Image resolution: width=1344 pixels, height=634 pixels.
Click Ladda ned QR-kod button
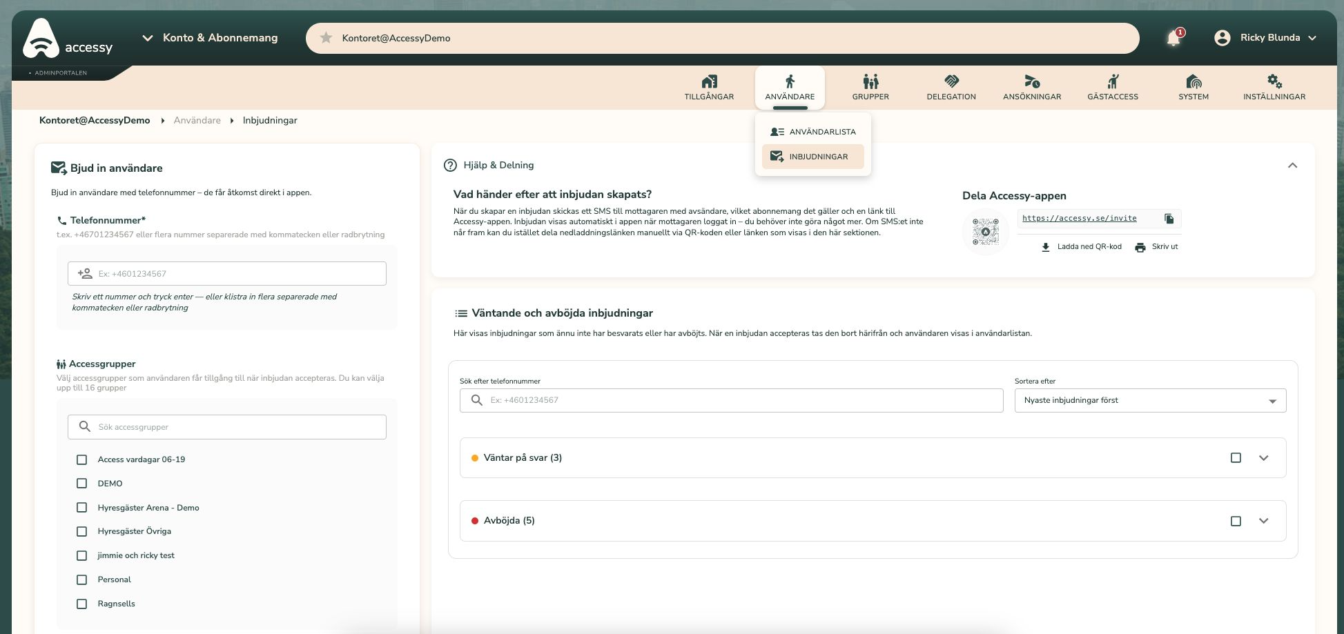pyautogui.click(x=1081, y=247)
